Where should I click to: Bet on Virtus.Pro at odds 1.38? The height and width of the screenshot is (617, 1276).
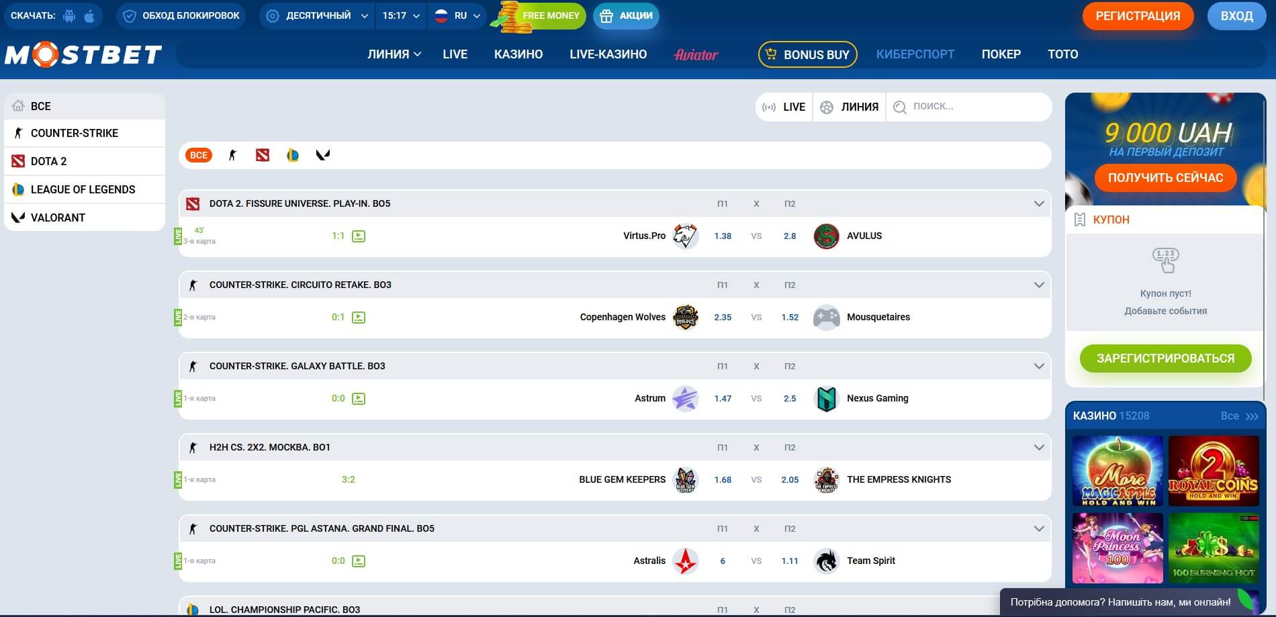pyautogui.click(x=723, y=236)
